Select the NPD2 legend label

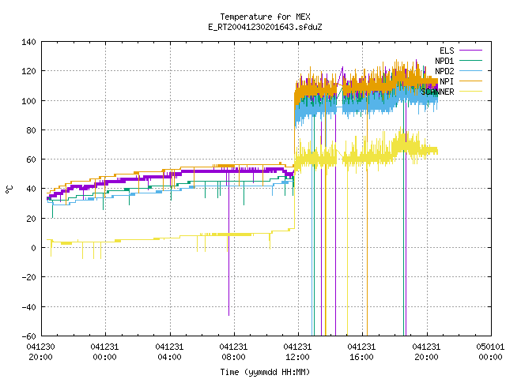pos(444,71)
